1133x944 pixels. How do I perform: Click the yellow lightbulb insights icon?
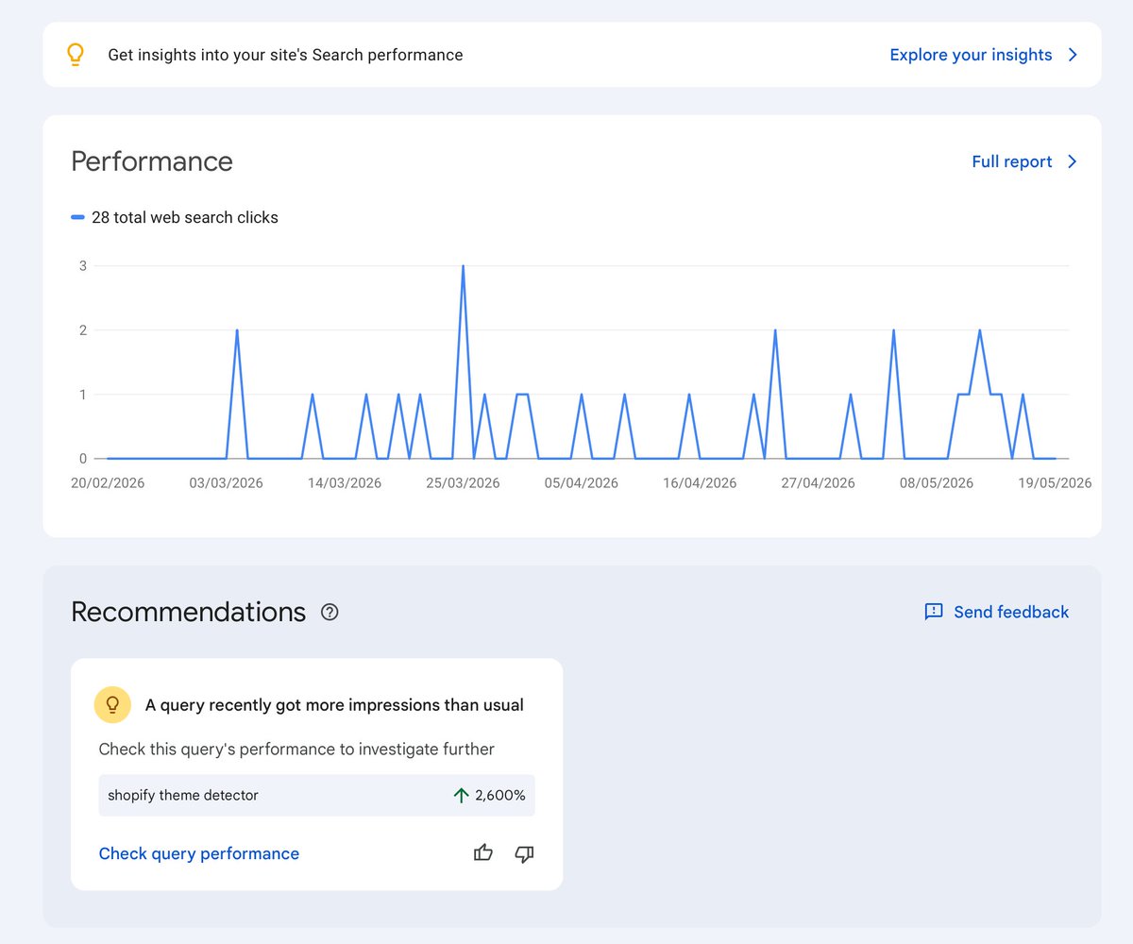click(x=76, y=55)
